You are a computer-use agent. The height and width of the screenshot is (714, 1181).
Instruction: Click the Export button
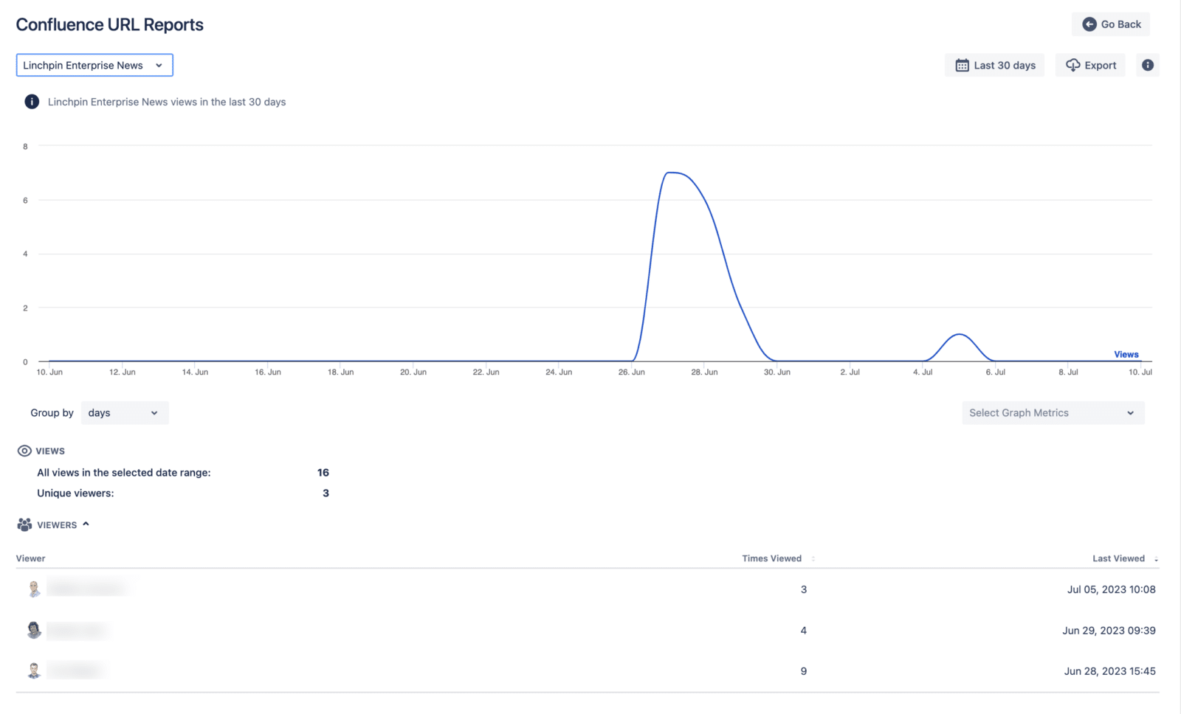pos(1090,65)
